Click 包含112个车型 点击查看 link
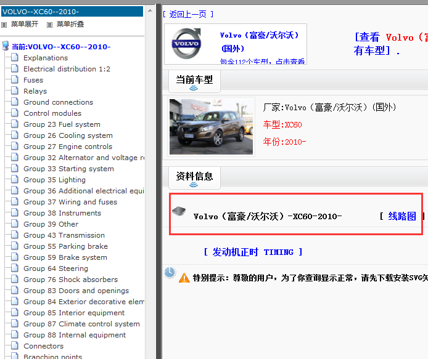This screenshot has width=428, height=359. point(262,62)
